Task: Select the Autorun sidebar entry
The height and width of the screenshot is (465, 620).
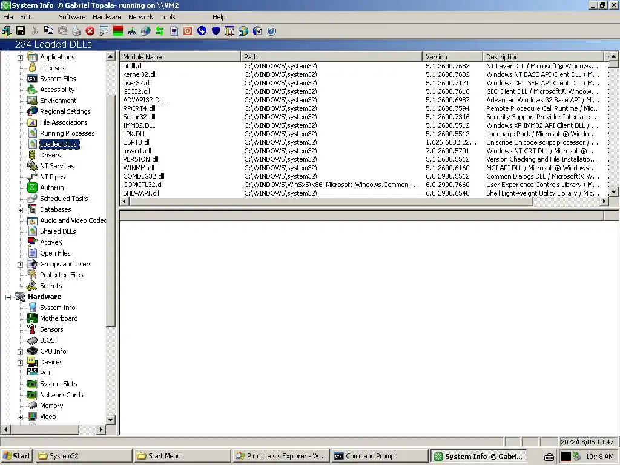Action: click(52, 188)
